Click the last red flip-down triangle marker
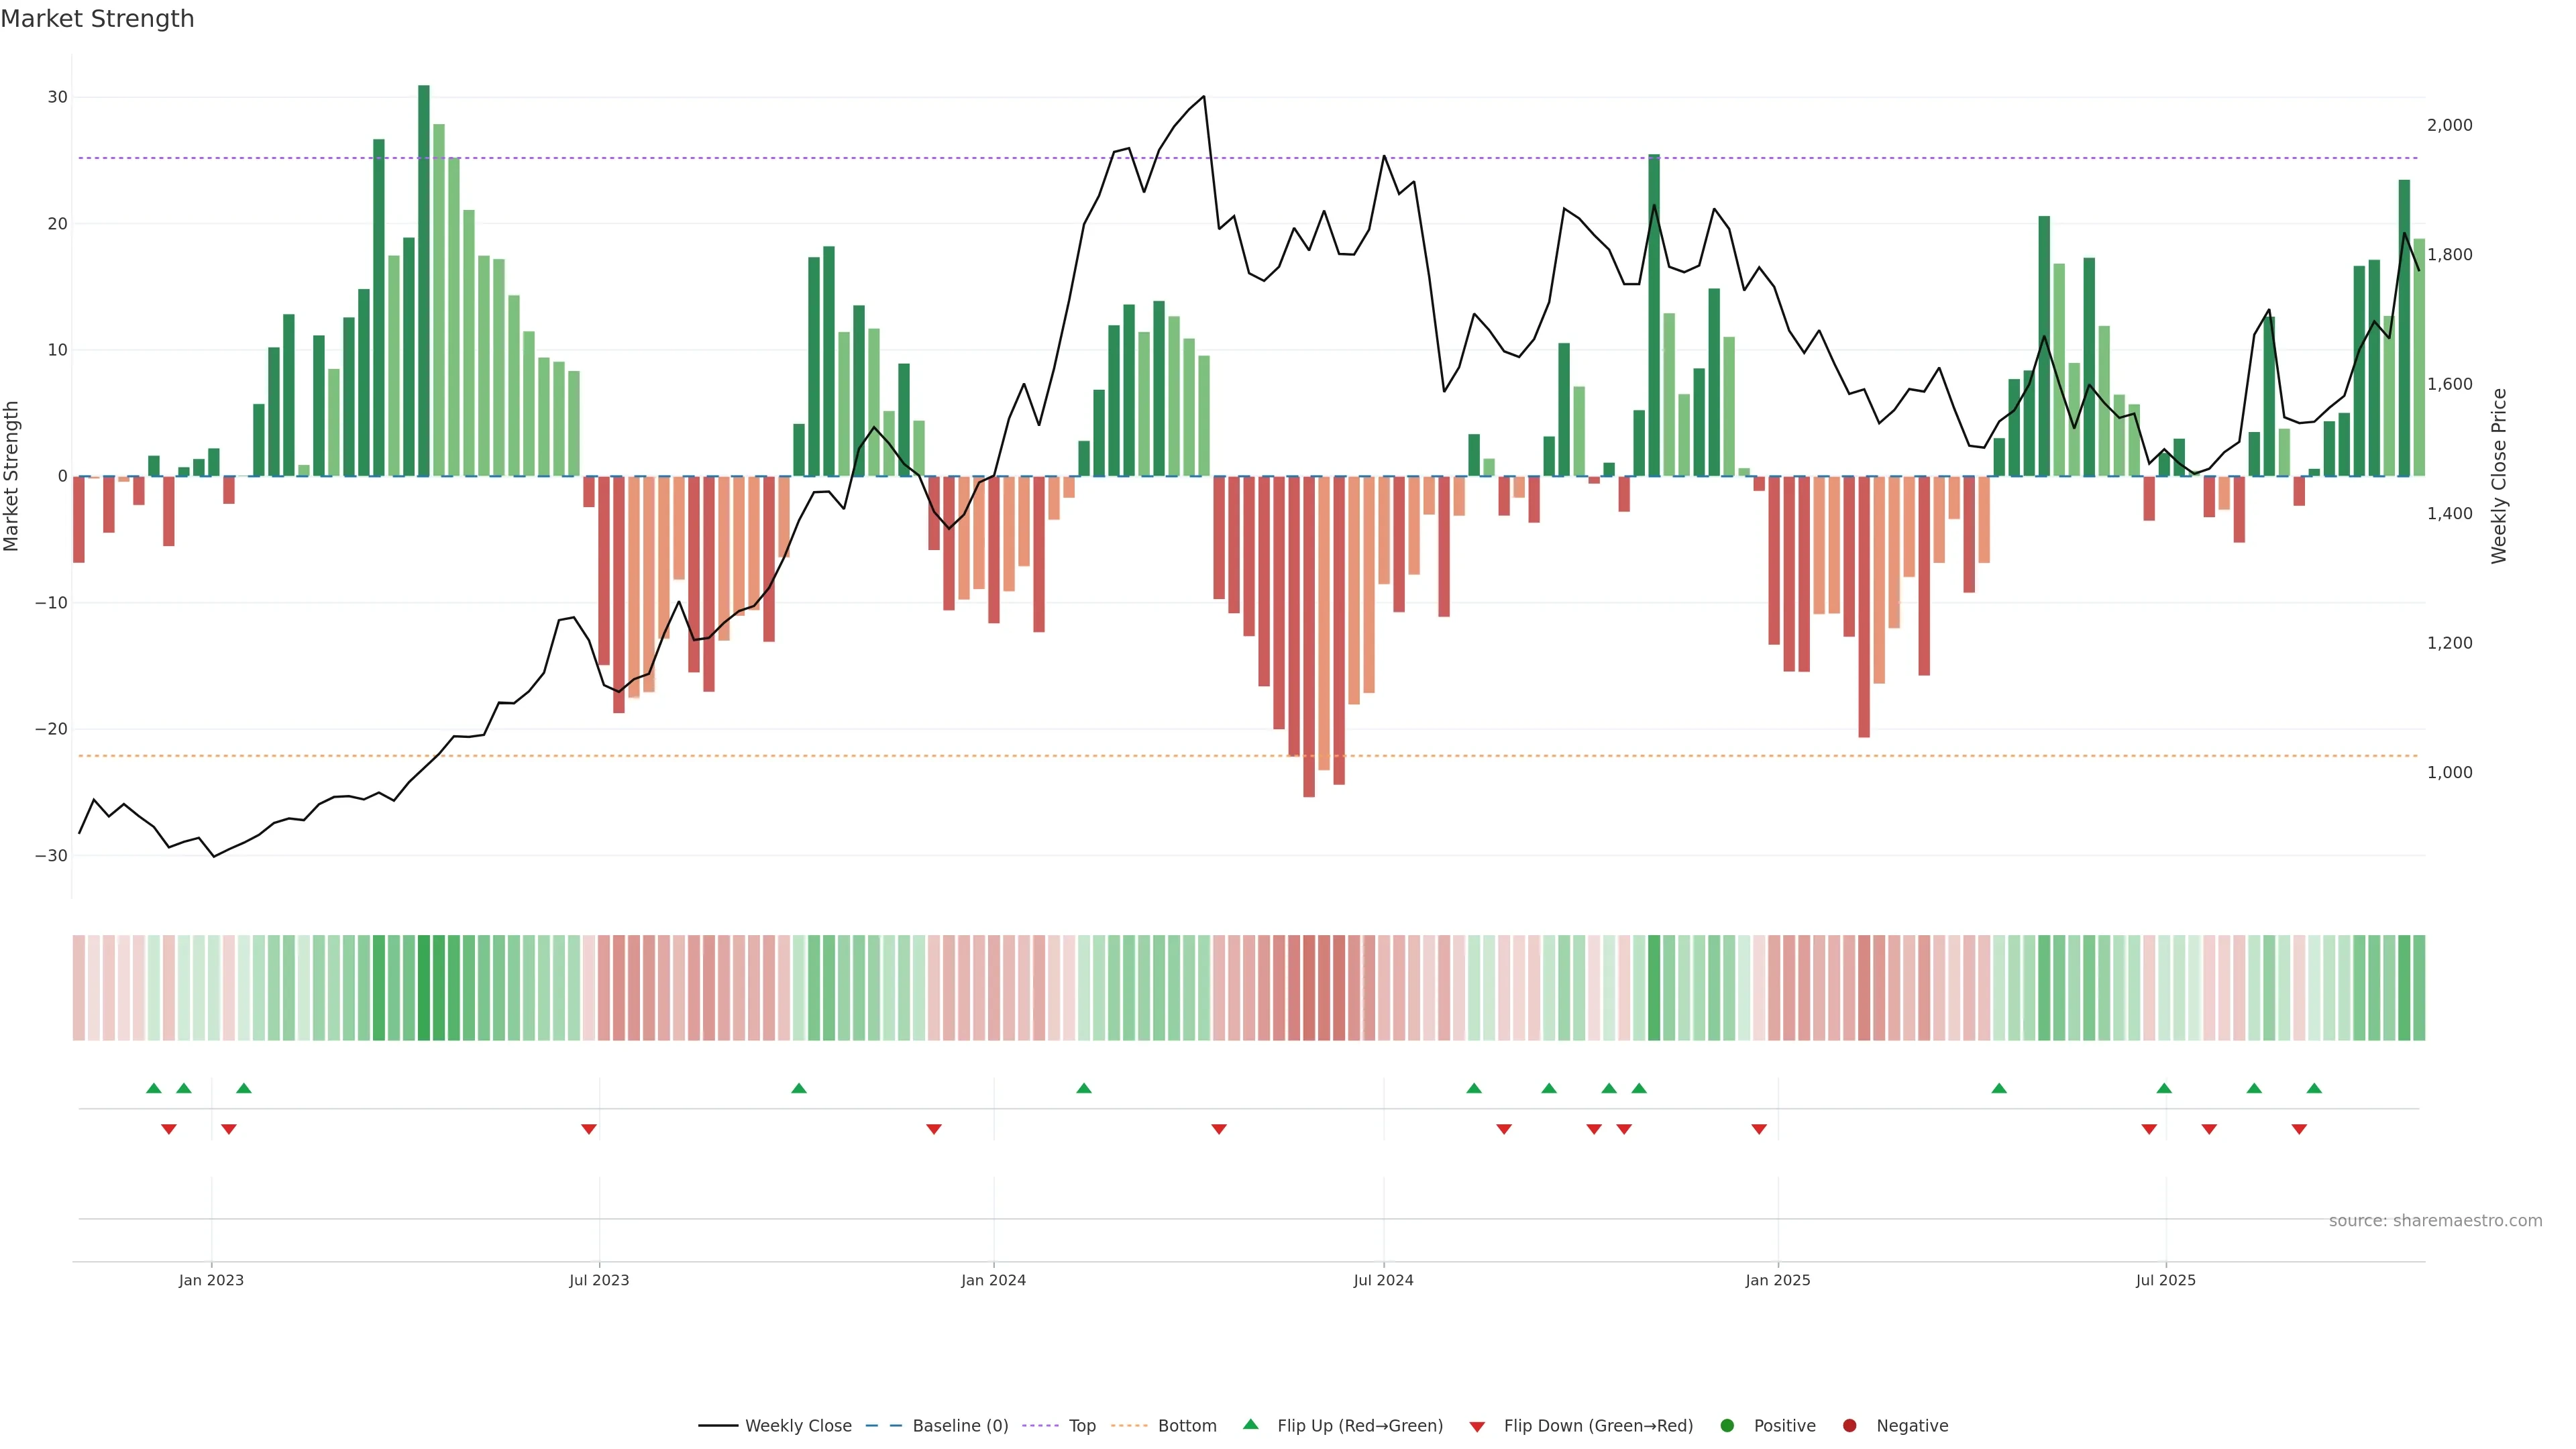This screenshot has width=2576, height=1449. coord(2299,1129)
